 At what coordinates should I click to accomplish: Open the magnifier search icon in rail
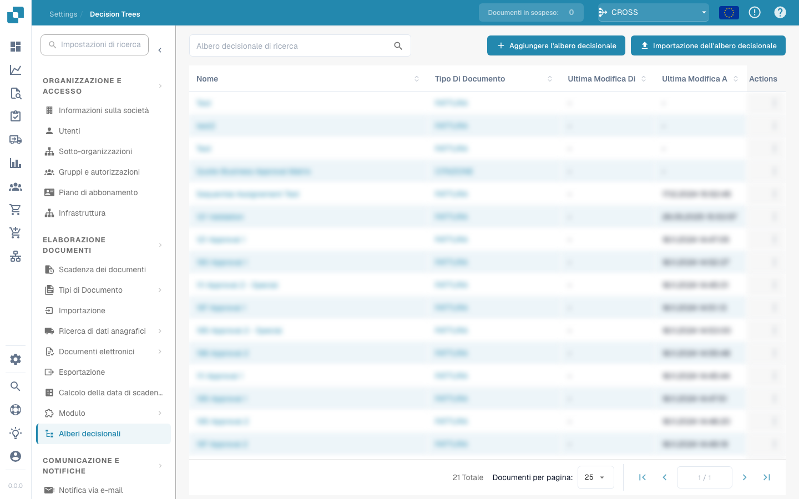point(16,386)
